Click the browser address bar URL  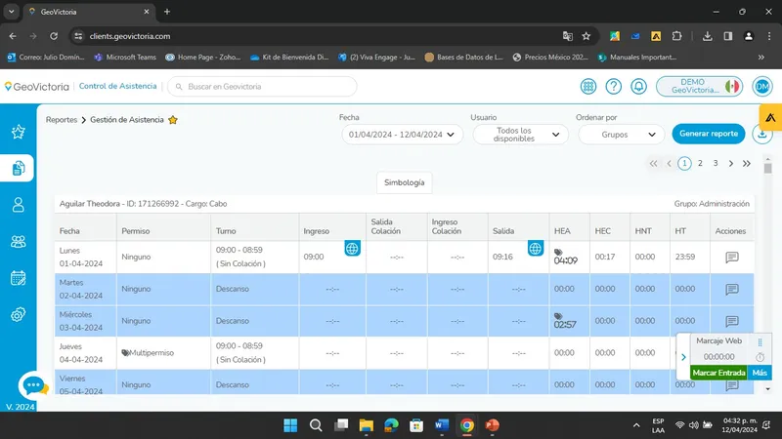pyautogui.click(x=130, y=36)
